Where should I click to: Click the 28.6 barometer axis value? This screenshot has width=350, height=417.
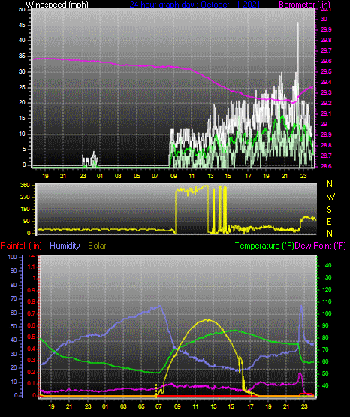326,166
